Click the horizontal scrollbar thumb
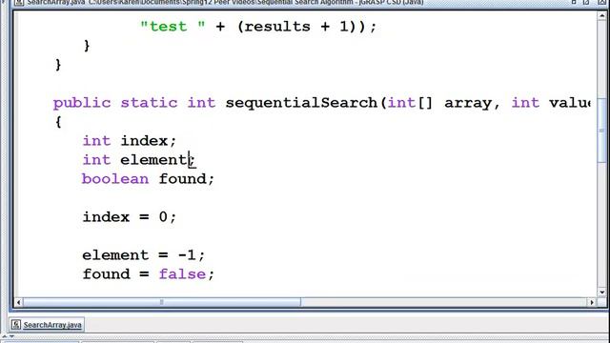 tap(162, 302)
